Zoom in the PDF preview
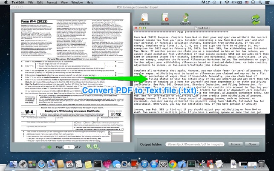This screenshot has height=171, width=274. point(96,147)
